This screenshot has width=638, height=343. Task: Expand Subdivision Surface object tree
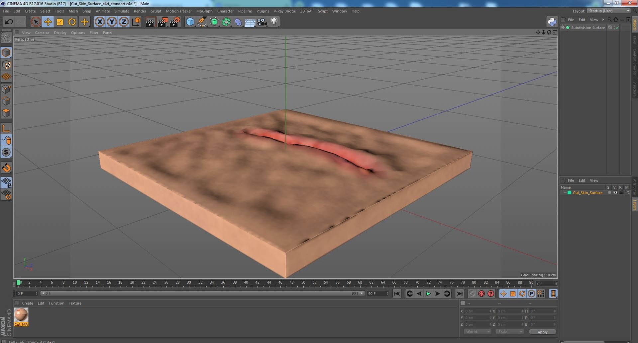pos(562,28)
